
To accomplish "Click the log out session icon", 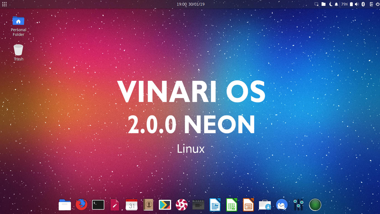I will click(371, 4).
